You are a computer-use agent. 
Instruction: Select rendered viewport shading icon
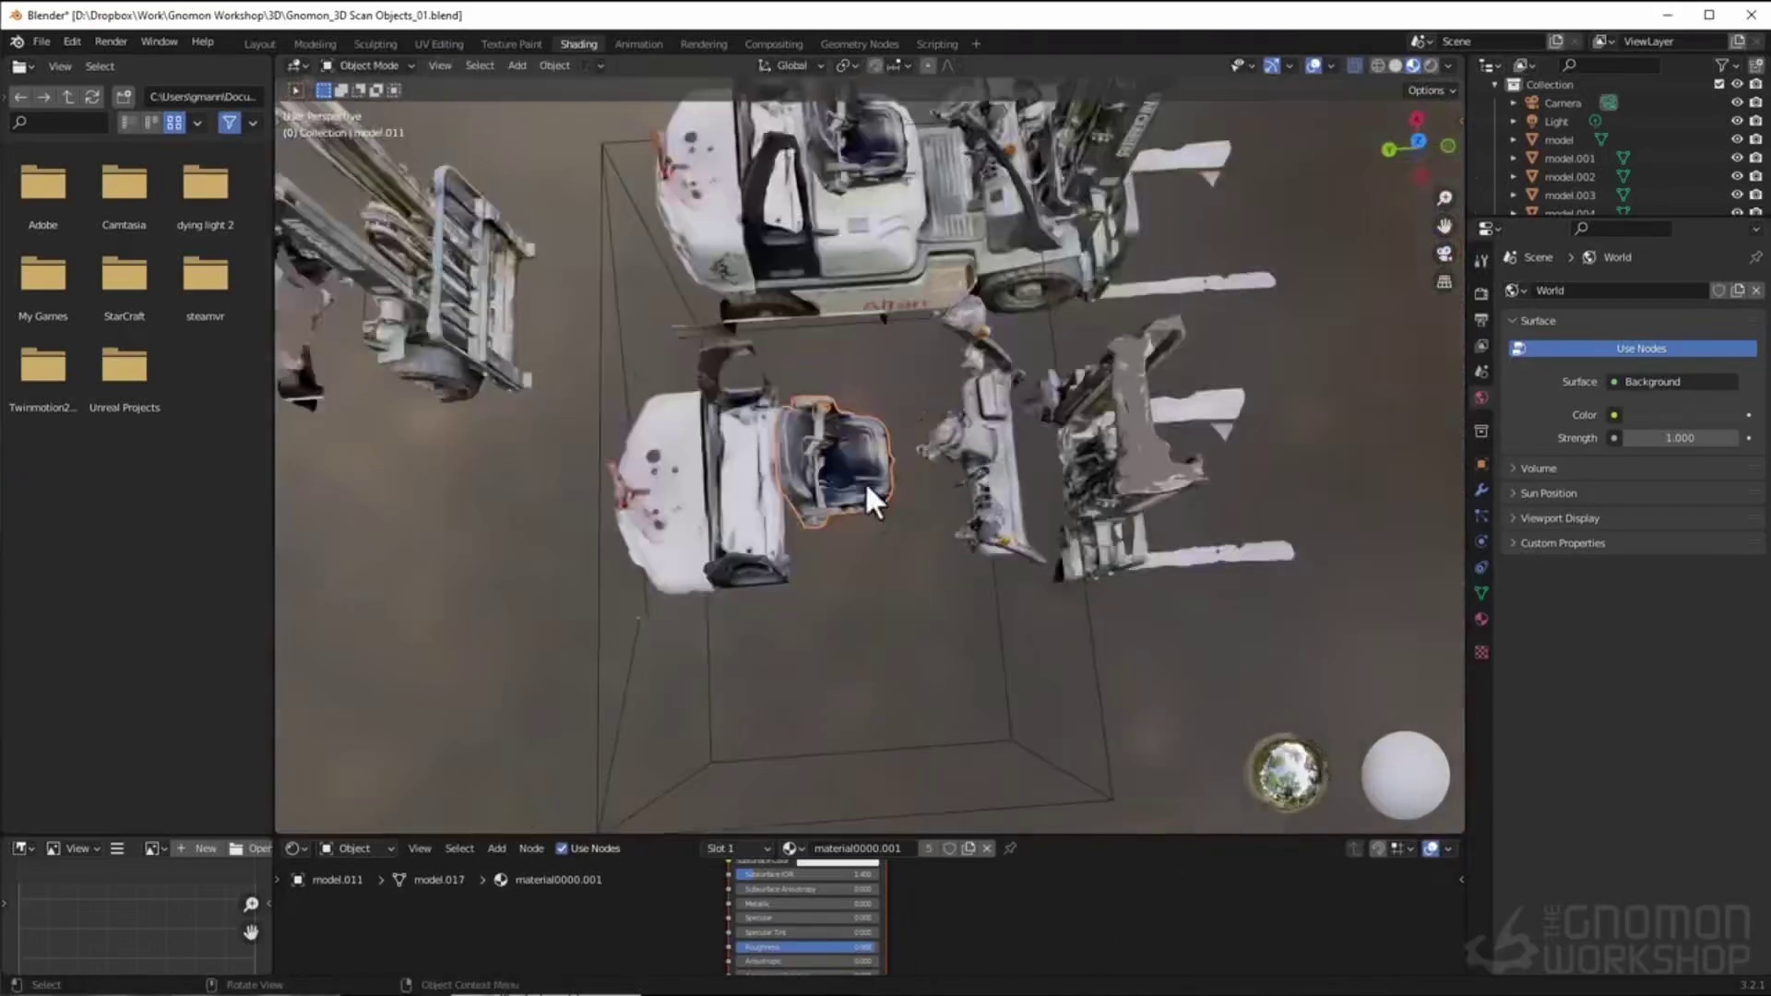point(1431,65)
